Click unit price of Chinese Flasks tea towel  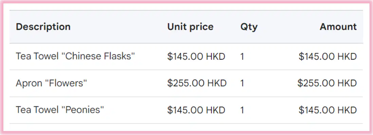(x=196, y=56)
